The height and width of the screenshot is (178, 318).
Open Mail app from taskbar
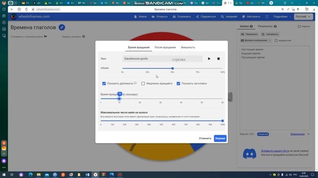point(47,175)
